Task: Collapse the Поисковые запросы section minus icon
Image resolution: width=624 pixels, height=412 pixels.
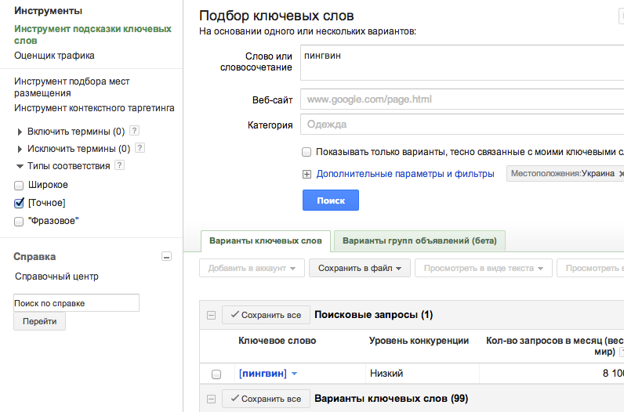Action: pos(211,315)
